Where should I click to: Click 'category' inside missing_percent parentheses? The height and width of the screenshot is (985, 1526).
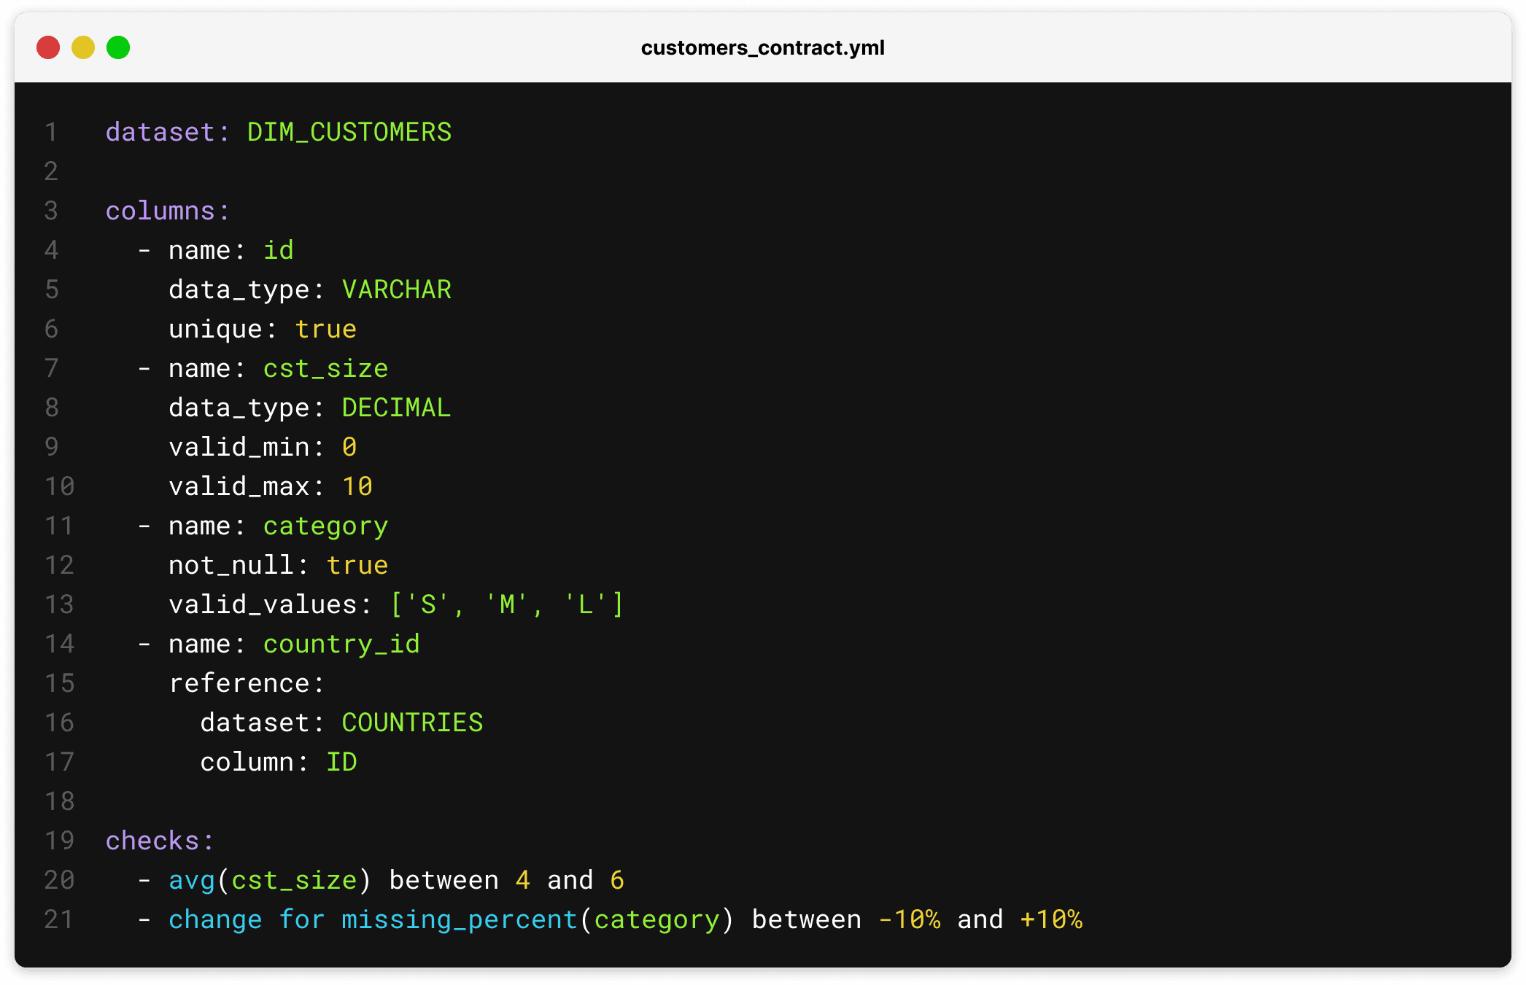pyautogui.click(x=657, y=919)
